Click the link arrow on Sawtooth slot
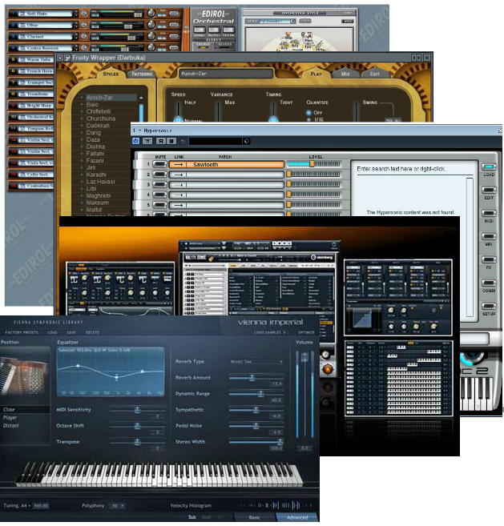Image resolution: width=504 pixels, height=526 pixels. coord(179,164)
